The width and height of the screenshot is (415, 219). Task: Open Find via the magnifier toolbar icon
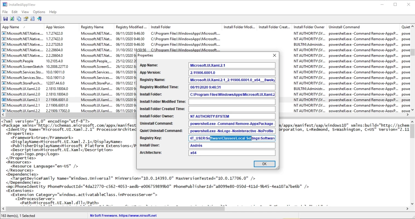(x=33, y=19)
